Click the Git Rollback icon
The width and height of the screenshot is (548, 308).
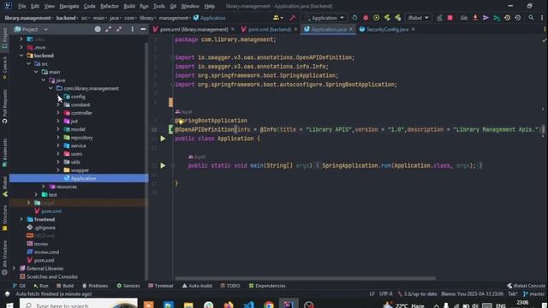pos(517,18)
